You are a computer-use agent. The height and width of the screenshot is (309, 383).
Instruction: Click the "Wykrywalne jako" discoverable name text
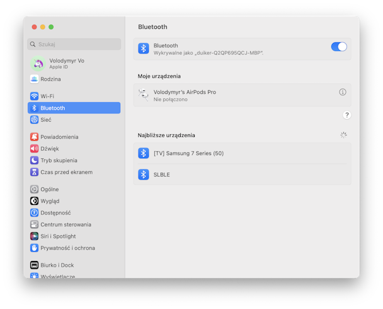(209, 53)
